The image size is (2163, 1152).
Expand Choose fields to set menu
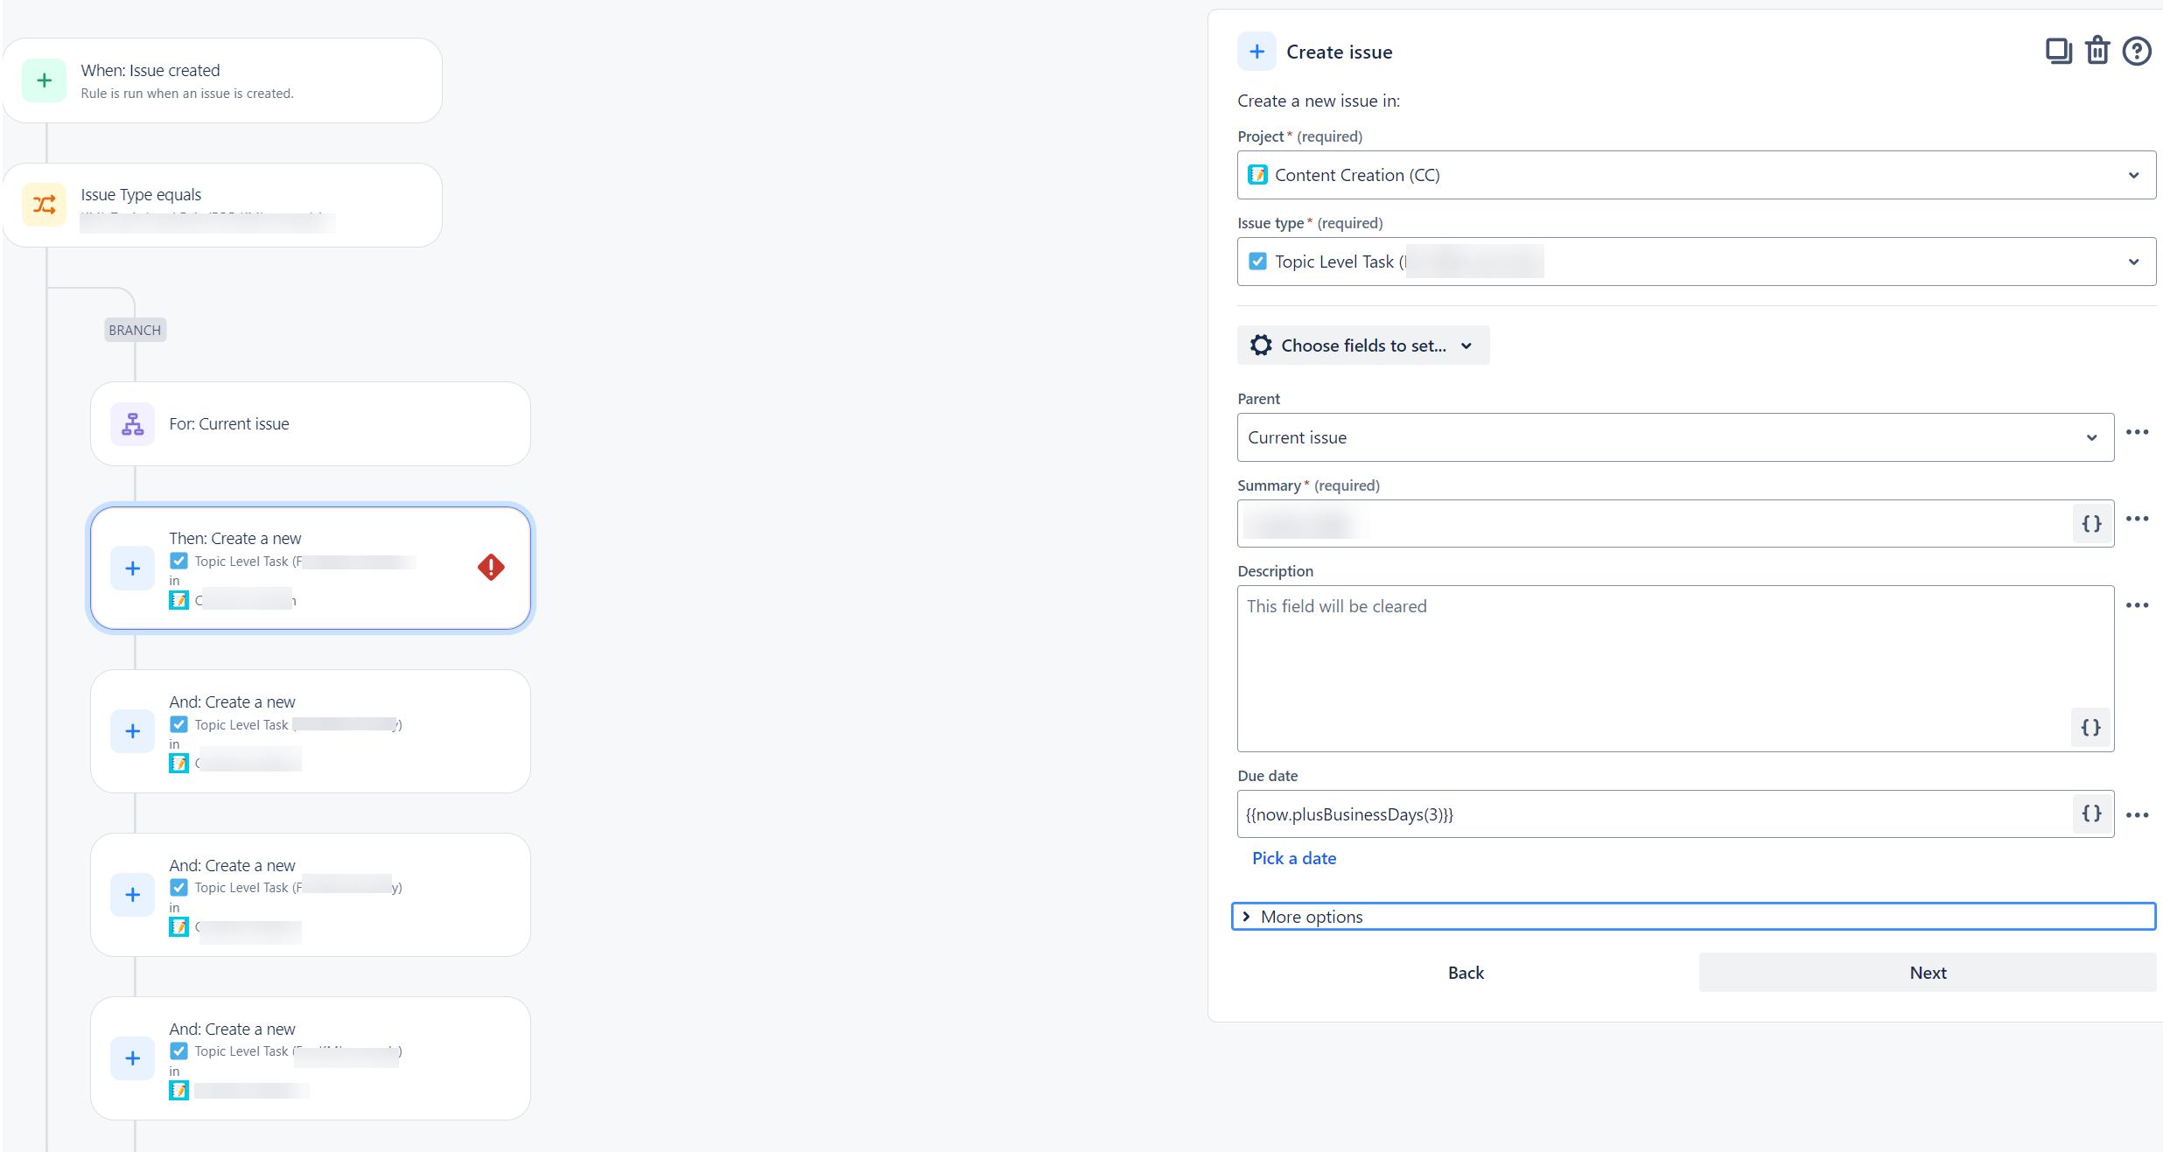pos(1363,346)
